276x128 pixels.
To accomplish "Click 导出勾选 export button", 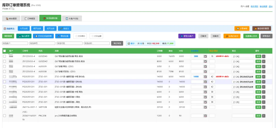I will click(x=63, y=36).
